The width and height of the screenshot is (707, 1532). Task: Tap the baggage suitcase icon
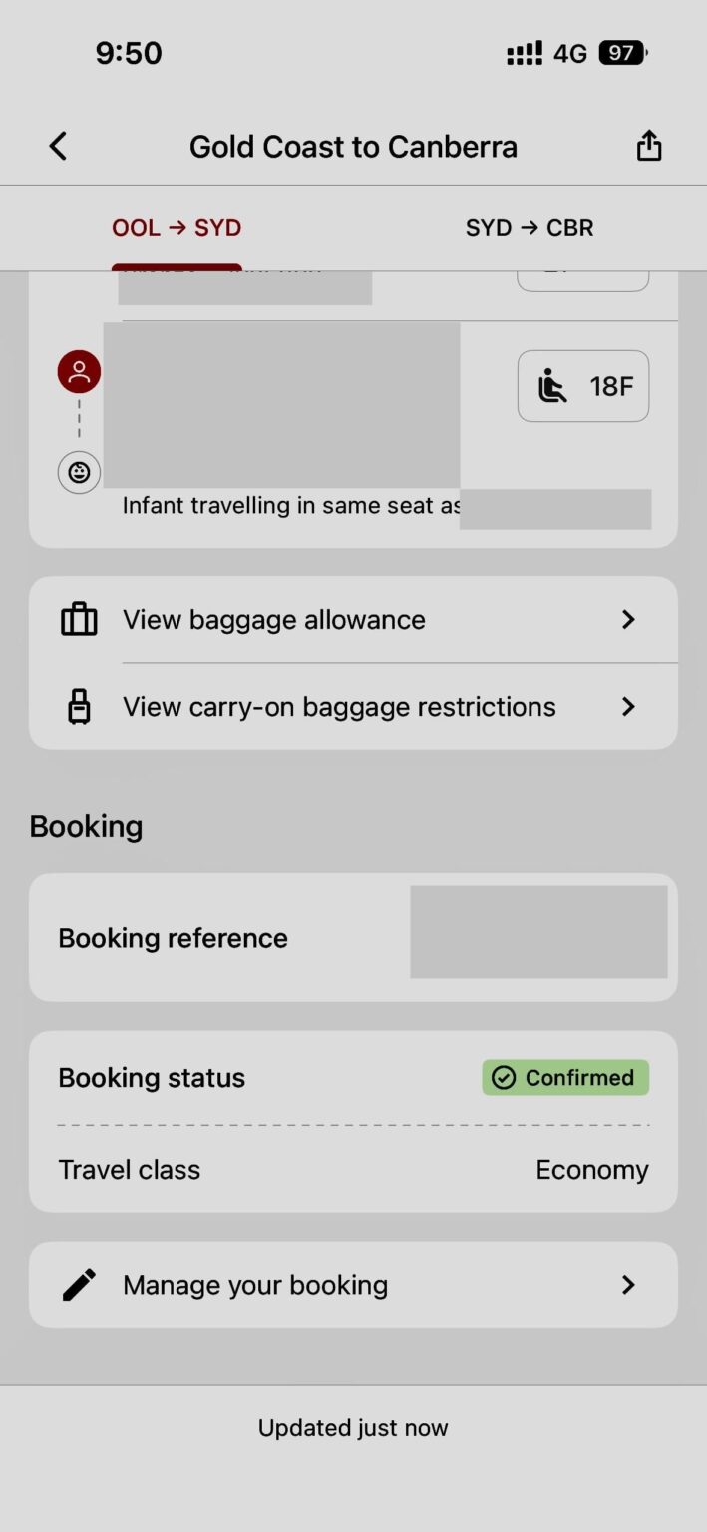coord(78,619)
